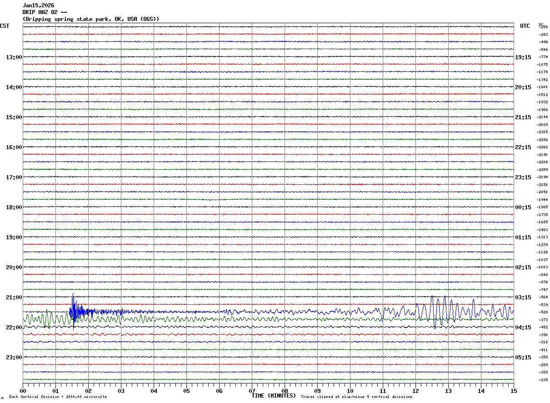Click the DC value -373
Image resolution: width=550 pixels, height=403 pixels.
543,320
